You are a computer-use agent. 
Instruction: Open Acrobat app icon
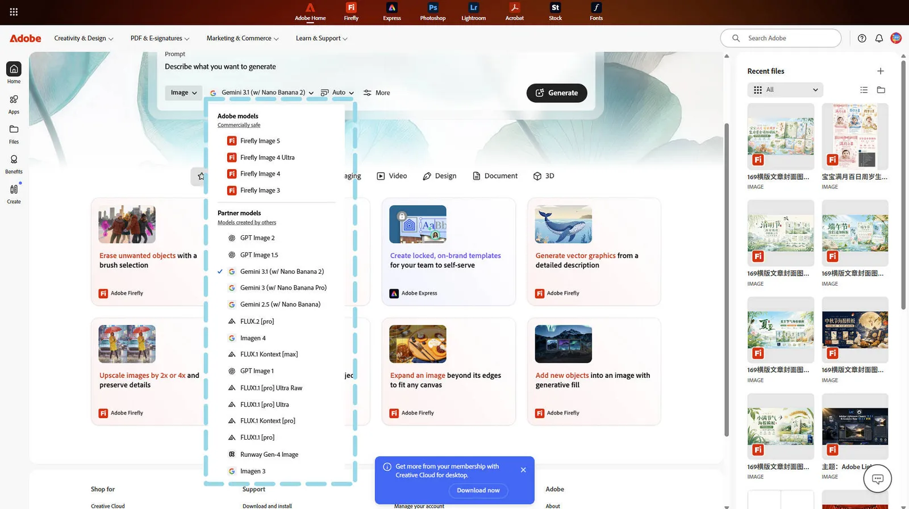pyautogui.click(x=515, y=12)
